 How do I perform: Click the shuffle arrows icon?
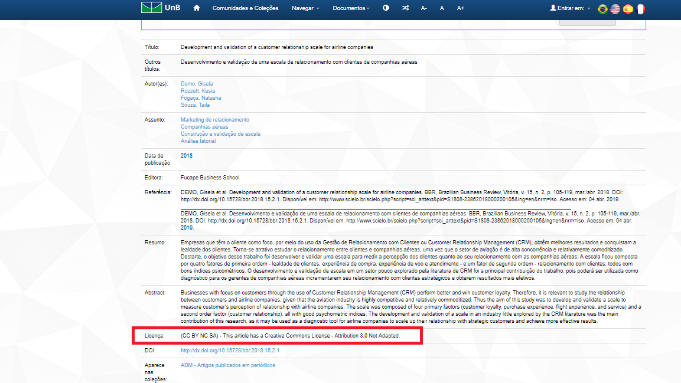[x=405, y=8]
